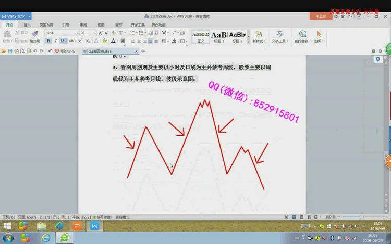Click the New Style (新样式) icon
Screen dimensions: 391x244
(x=258, y=35)
